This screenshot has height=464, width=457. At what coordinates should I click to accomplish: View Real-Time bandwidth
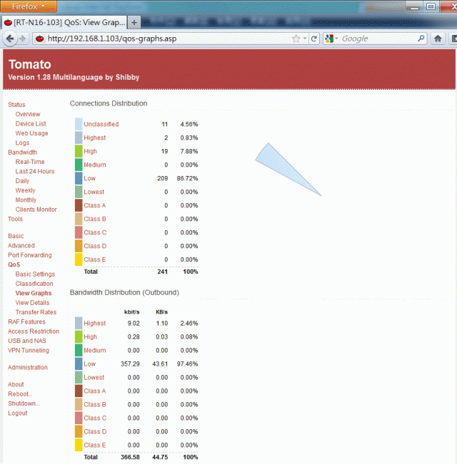[x=30, y=162]
